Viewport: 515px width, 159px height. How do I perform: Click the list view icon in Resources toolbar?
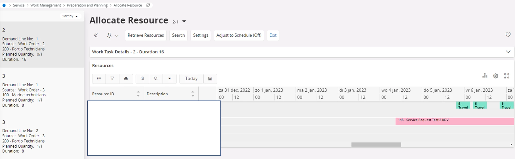99,79
